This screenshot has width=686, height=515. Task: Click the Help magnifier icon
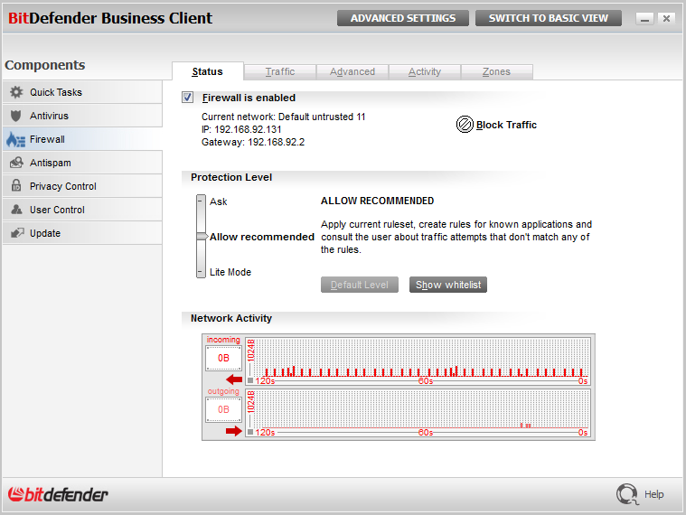coord(627,494)
